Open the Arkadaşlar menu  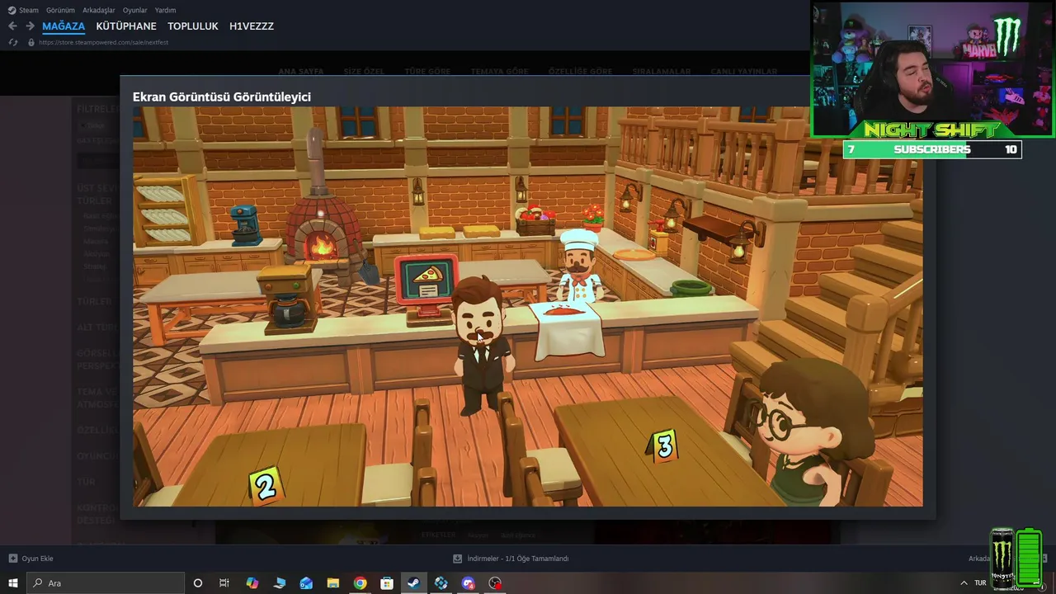(x=99, y=10)
